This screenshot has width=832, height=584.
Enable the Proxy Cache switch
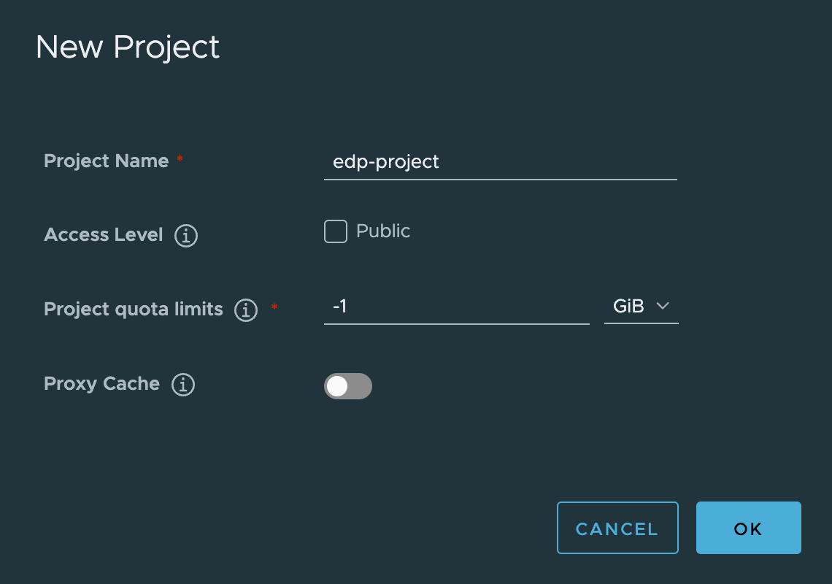point(348,386)
